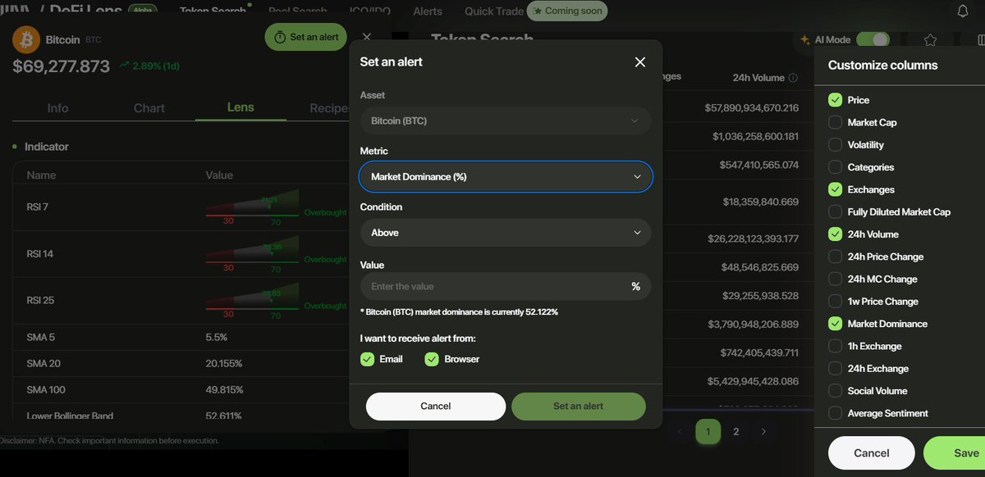The height and width of the screenshot is (477, 985).
Task: Cancel the Customize columns panel
Action: point(872,453)
